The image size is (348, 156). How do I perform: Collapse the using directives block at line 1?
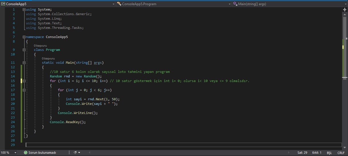tap(24, 9)
